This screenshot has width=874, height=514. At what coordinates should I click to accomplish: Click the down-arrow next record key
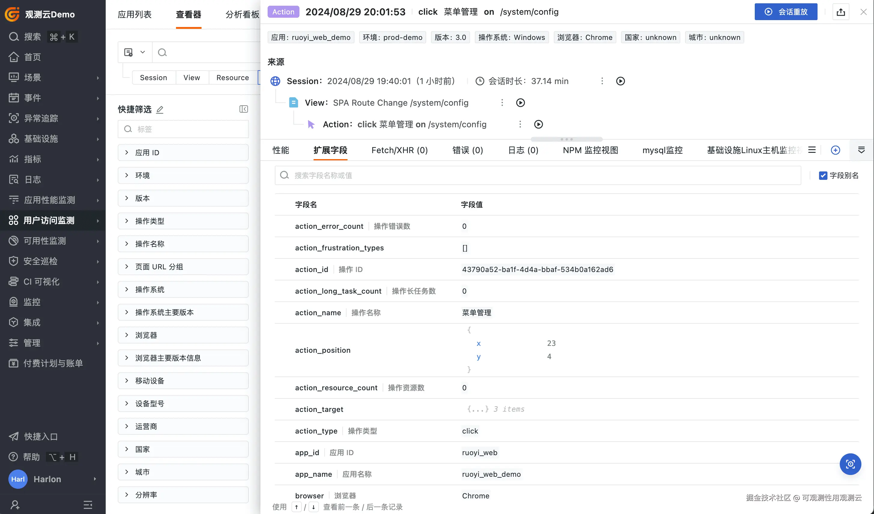313,507
